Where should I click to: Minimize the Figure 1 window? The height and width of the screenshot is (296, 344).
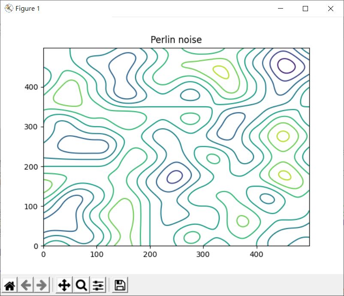[281, 8]
